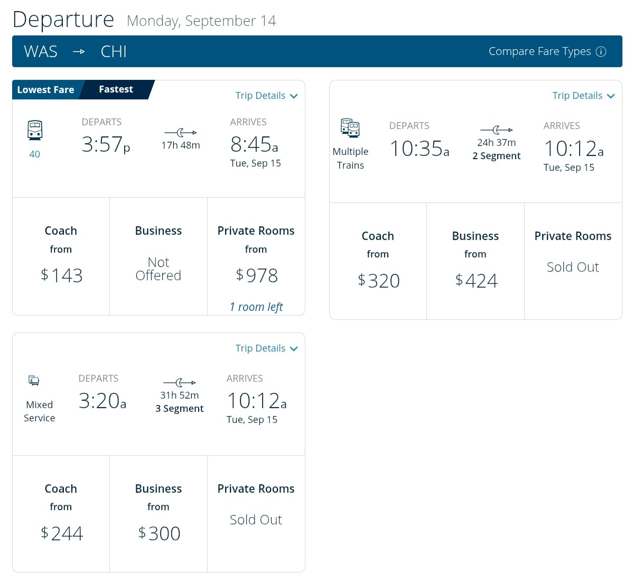
Task: Click Sold Out Private Rooms on 10:35a trip
Action: [573, 261]
